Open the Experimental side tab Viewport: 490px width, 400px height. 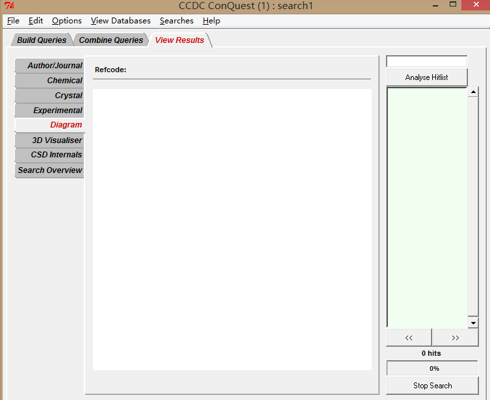tap(49, 111)
